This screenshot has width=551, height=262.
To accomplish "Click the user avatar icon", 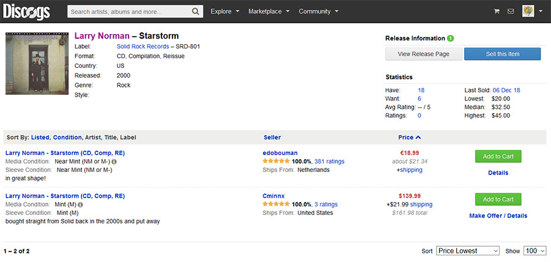I will [528, 11].
